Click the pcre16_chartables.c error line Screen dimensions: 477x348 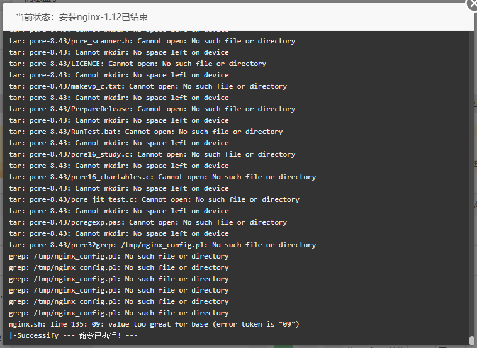tap(162, 177)
